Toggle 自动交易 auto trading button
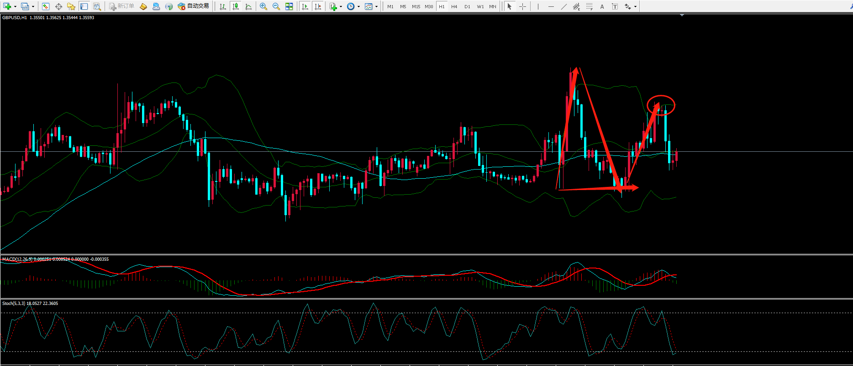Viewport: 853px width, 366px height. click(x=194, y=6)
